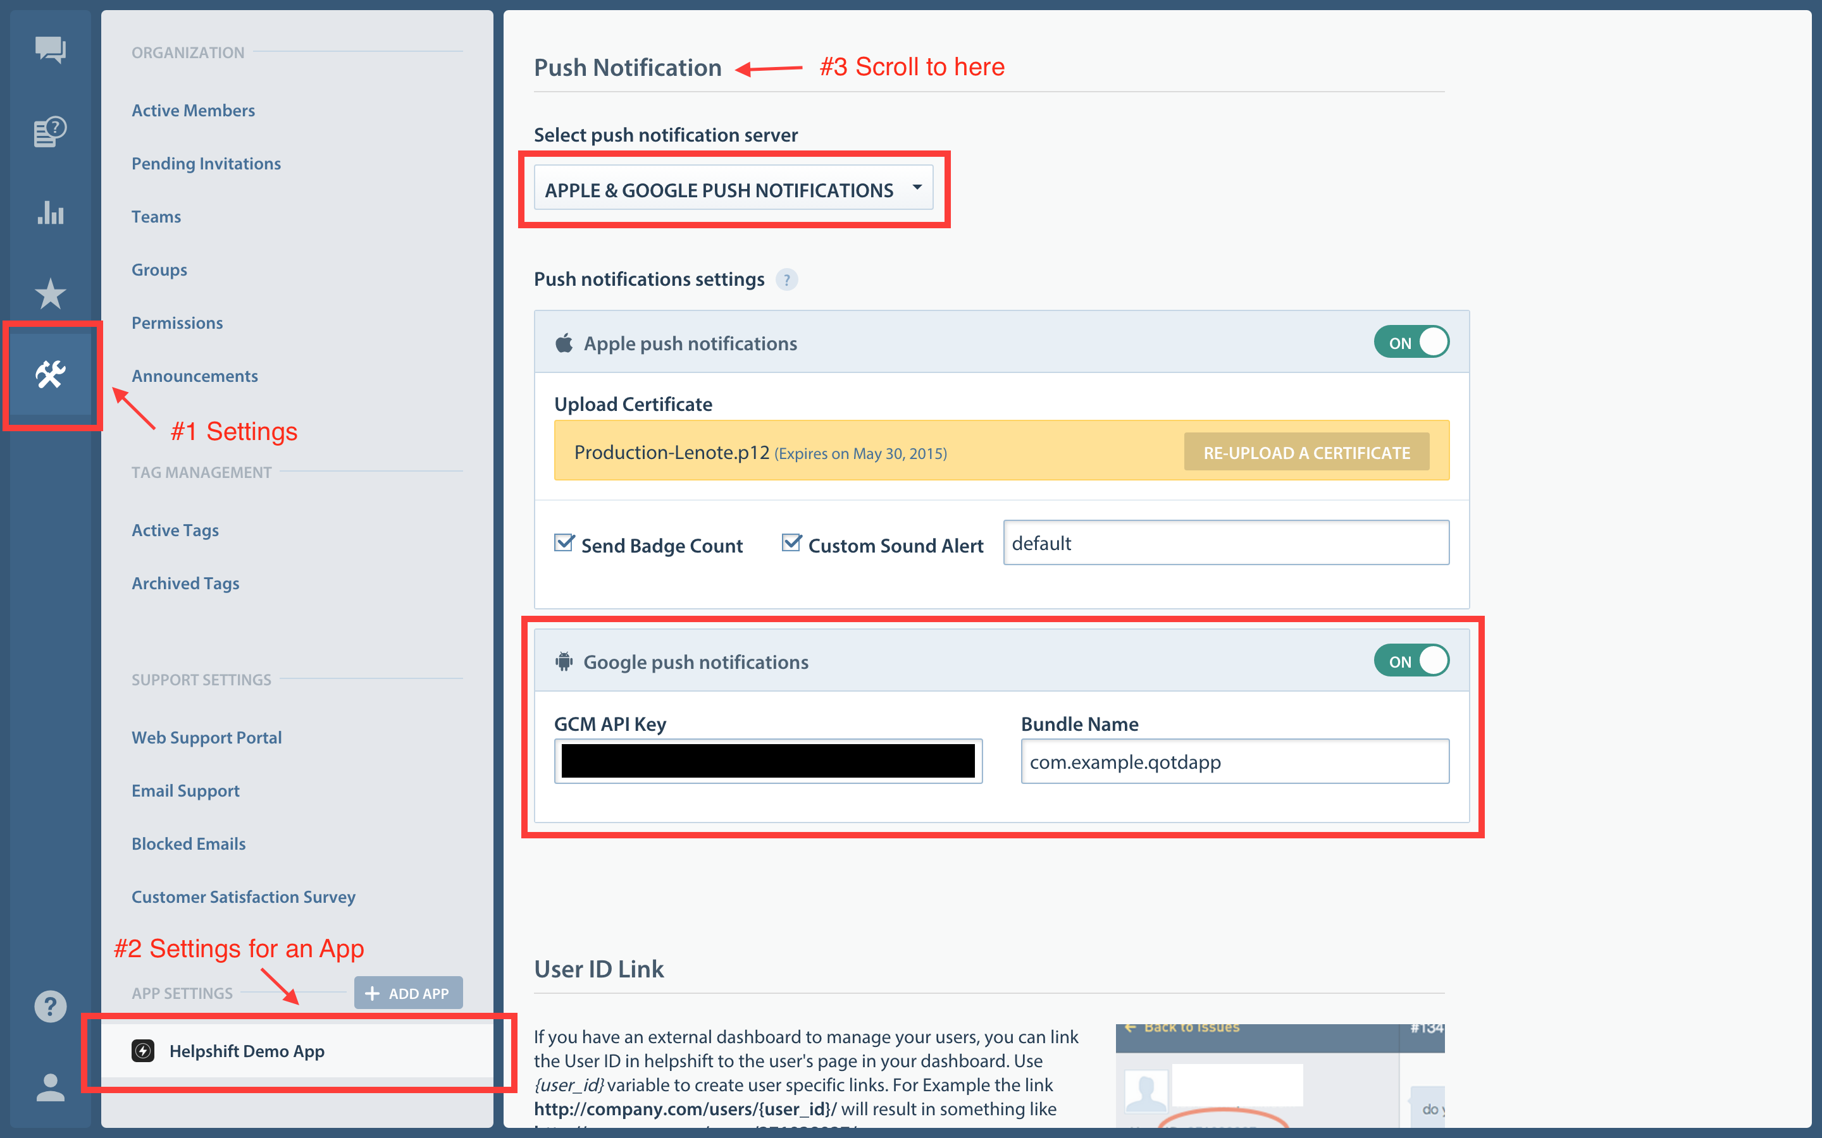This screenshot has width=1822, height=1138.
Task: Select Archived Tags under Tag Management
Action: (x=185, y=582)
